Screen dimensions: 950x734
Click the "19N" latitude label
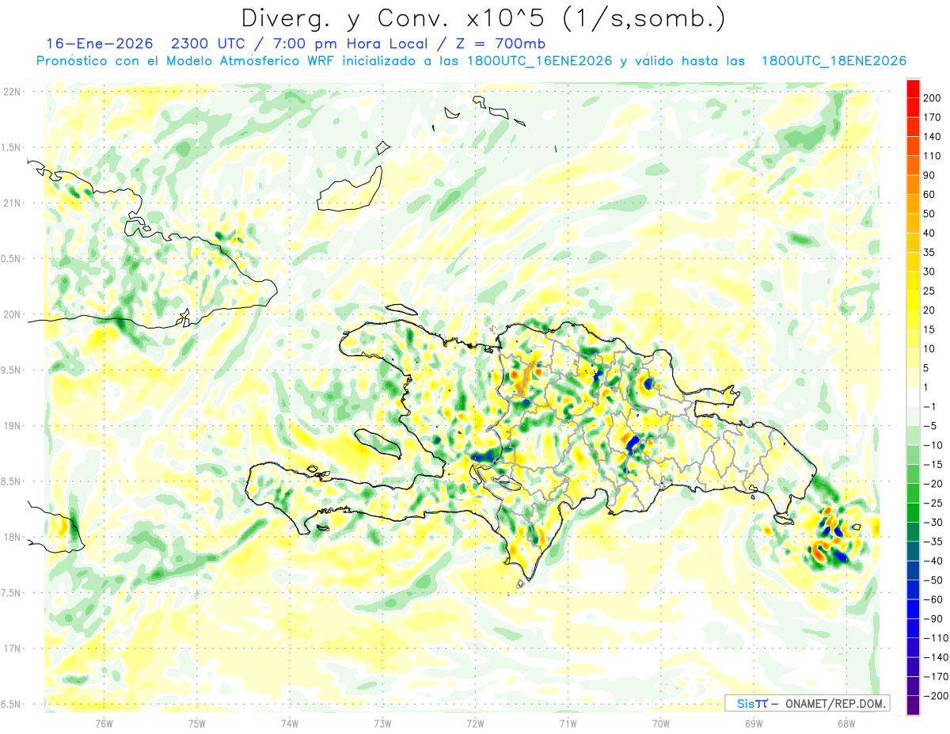pos(12,426)
